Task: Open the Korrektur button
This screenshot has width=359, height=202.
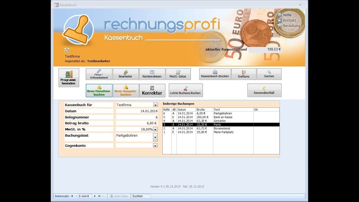Action: [152, 91]
